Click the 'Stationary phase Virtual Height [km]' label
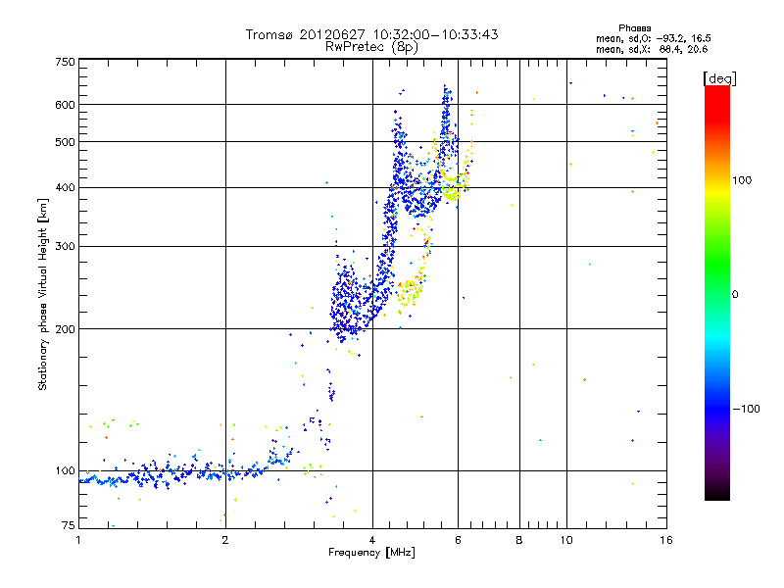This screenshot has width=784, height=588. [43, 295]
